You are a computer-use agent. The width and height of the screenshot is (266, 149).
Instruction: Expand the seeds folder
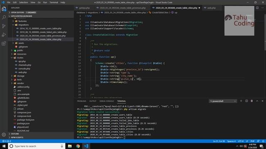pyautogui.click(x=21, y=43)
